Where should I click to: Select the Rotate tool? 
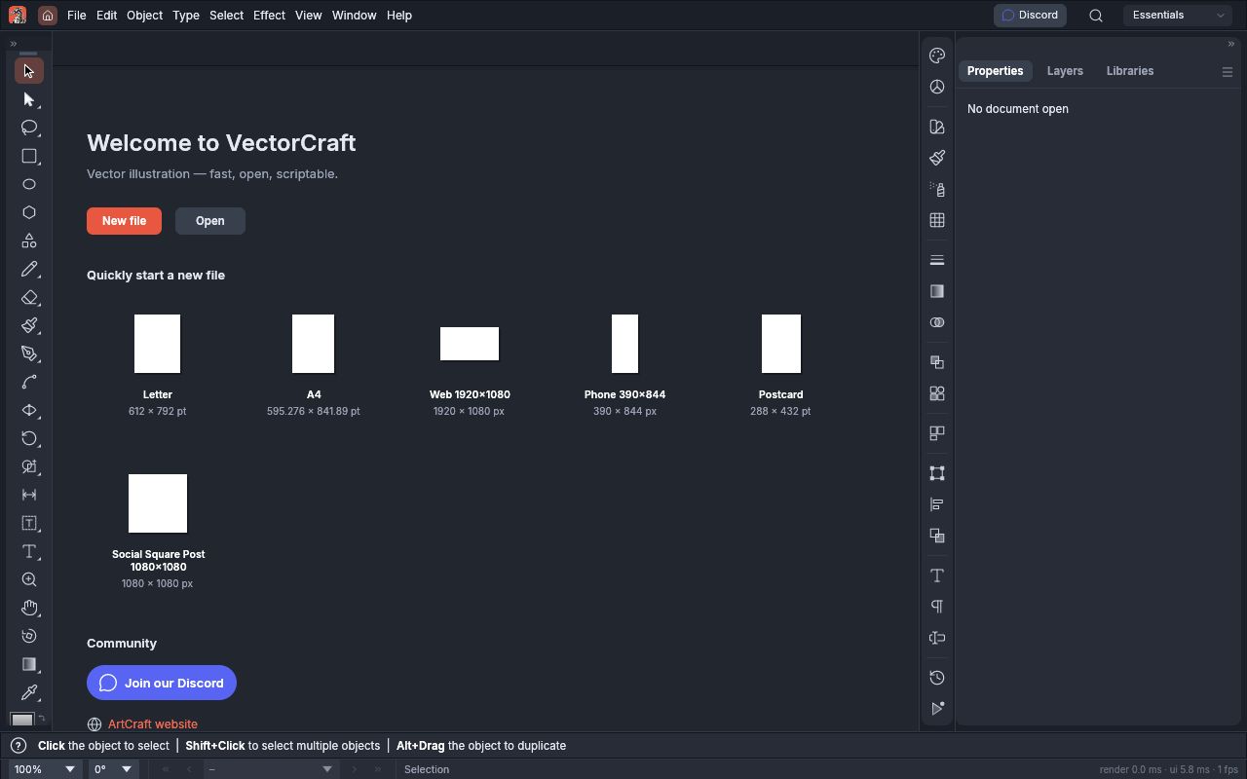[28, 438]
